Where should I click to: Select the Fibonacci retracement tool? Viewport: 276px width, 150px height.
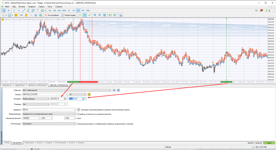click(x=33, y=10)
